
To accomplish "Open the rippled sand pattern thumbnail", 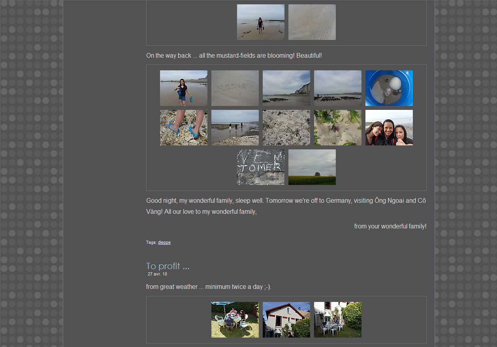I will (x=312, y=22).
